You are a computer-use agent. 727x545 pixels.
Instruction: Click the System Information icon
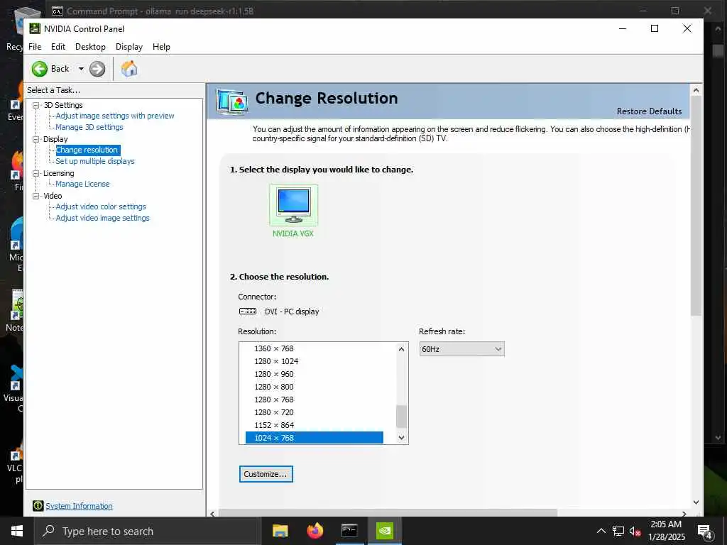38,506
